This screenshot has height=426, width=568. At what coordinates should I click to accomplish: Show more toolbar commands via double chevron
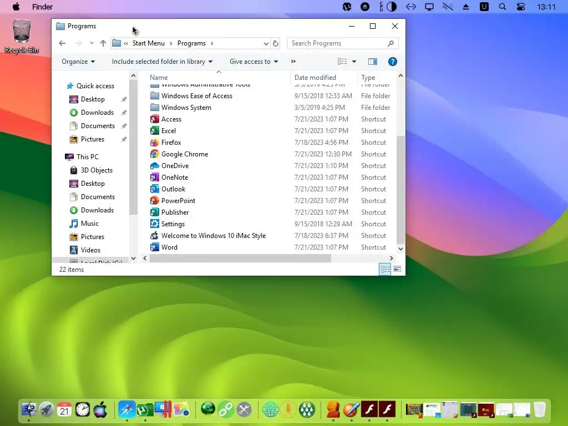coord(293,62)
